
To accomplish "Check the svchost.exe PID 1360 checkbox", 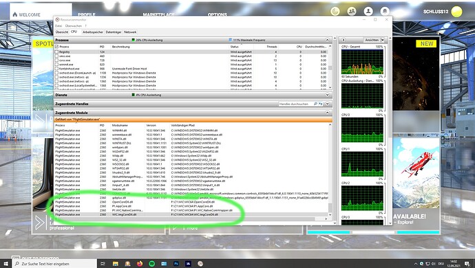I will tap(56, 82).
